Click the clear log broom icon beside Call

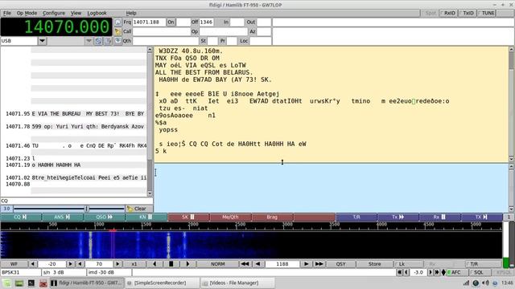pyautogui.click(x=118, y=31)
